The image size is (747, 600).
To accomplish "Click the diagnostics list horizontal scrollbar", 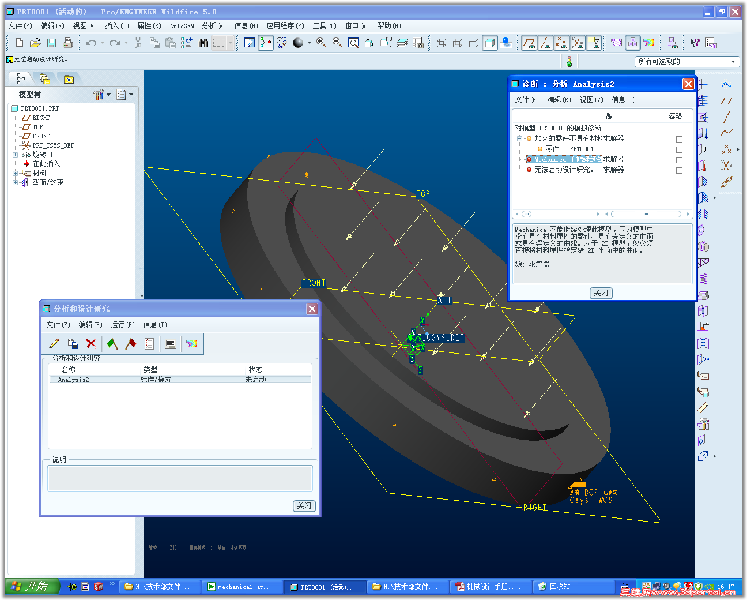I will coord(646,214).
